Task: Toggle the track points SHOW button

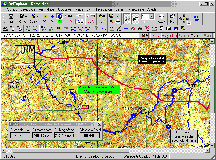Action: point(91,22)
